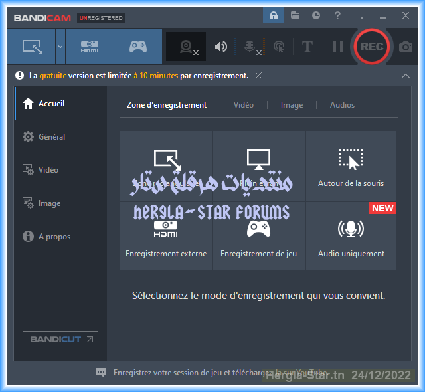Switch to HDMI device recording mode in toolbar
Viewport: 425px width, 392px height.
90,47
